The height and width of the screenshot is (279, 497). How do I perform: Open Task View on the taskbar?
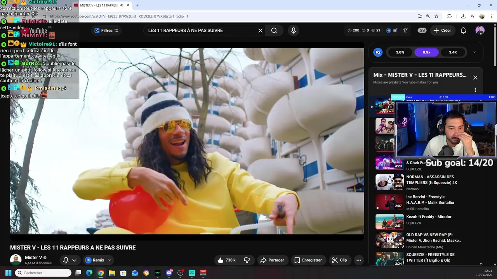(78, 273)
